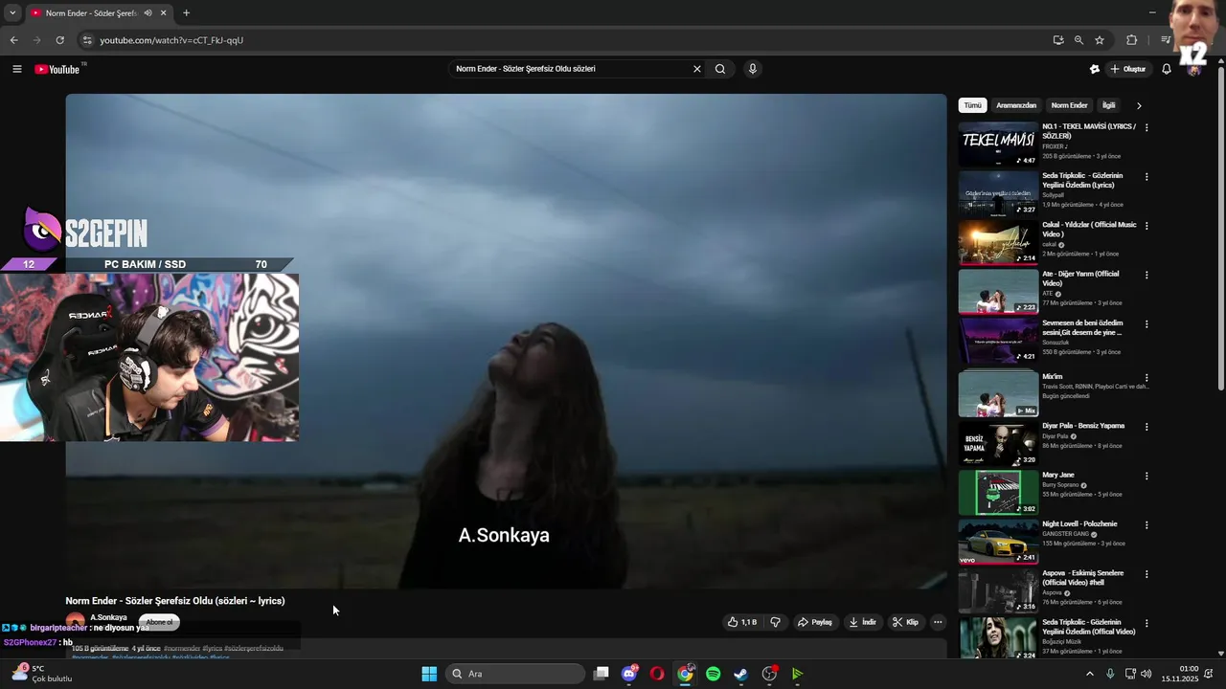Screen dimensions: 1226x689
Task: Dislike the video with thumbs down
Action: click(775, 622)
